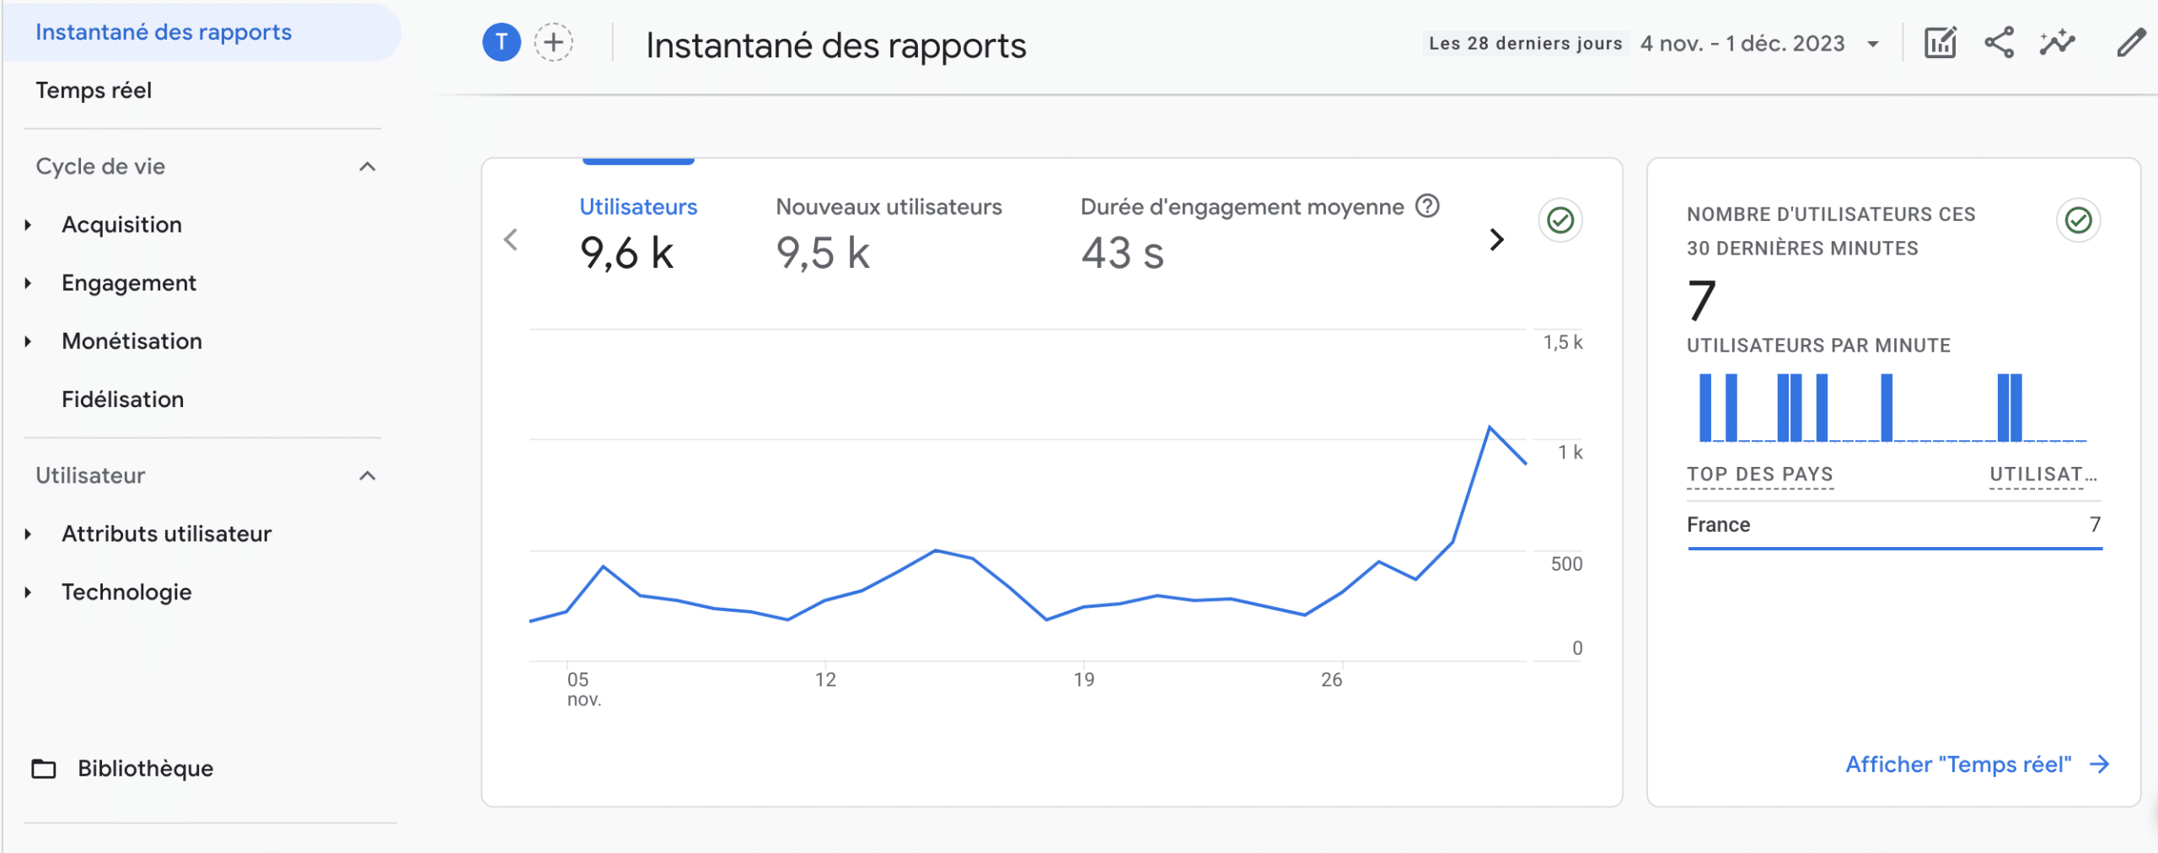The image size is (2158, 853).
Task: Open the Engagement menu item
Action: point(129,282)
